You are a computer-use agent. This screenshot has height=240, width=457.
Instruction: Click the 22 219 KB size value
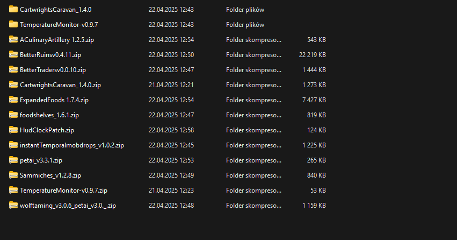coord(312,55)
